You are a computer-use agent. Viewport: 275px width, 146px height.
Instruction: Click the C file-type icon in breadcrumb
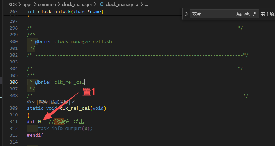coord(101,5)
